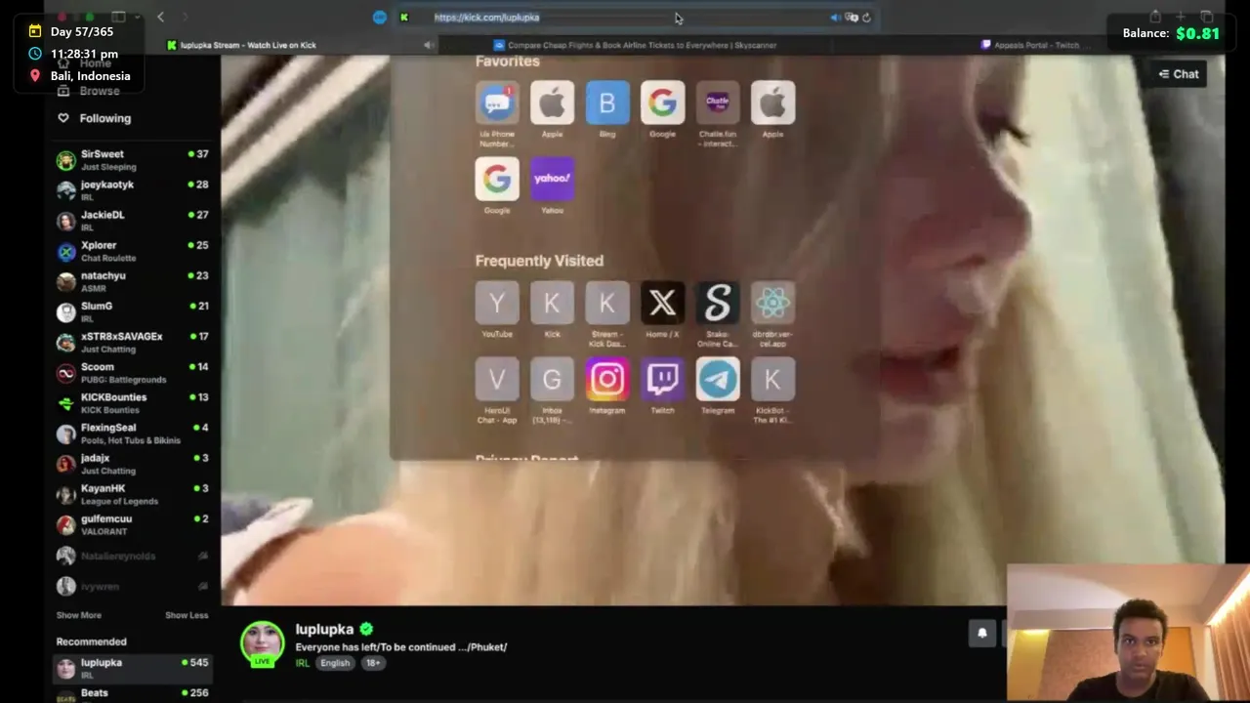Open the YouTube frequently visited tile
Image resolution: width=1250 pixels, height=703 pixels.
pos(497,304)
